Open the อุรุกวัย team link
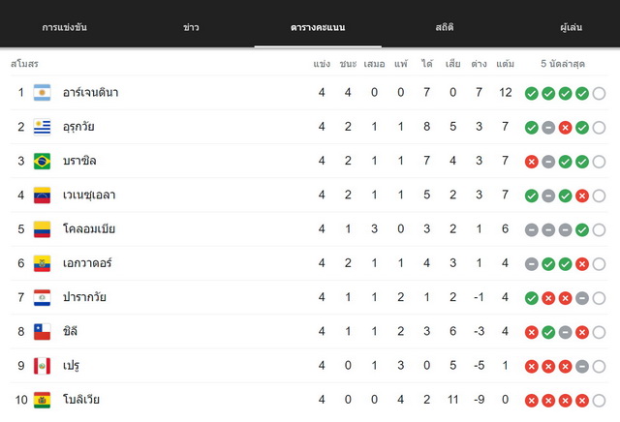The width and height of the screenshot is (620, 422). [x=78, y=127]
